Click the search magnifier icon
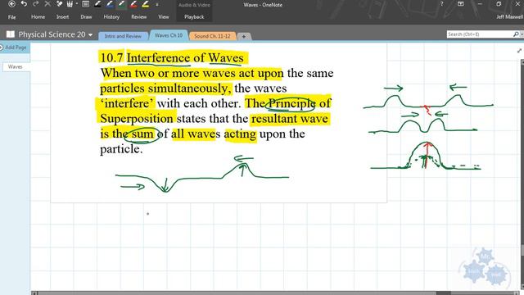 click(x=516, y=34)
